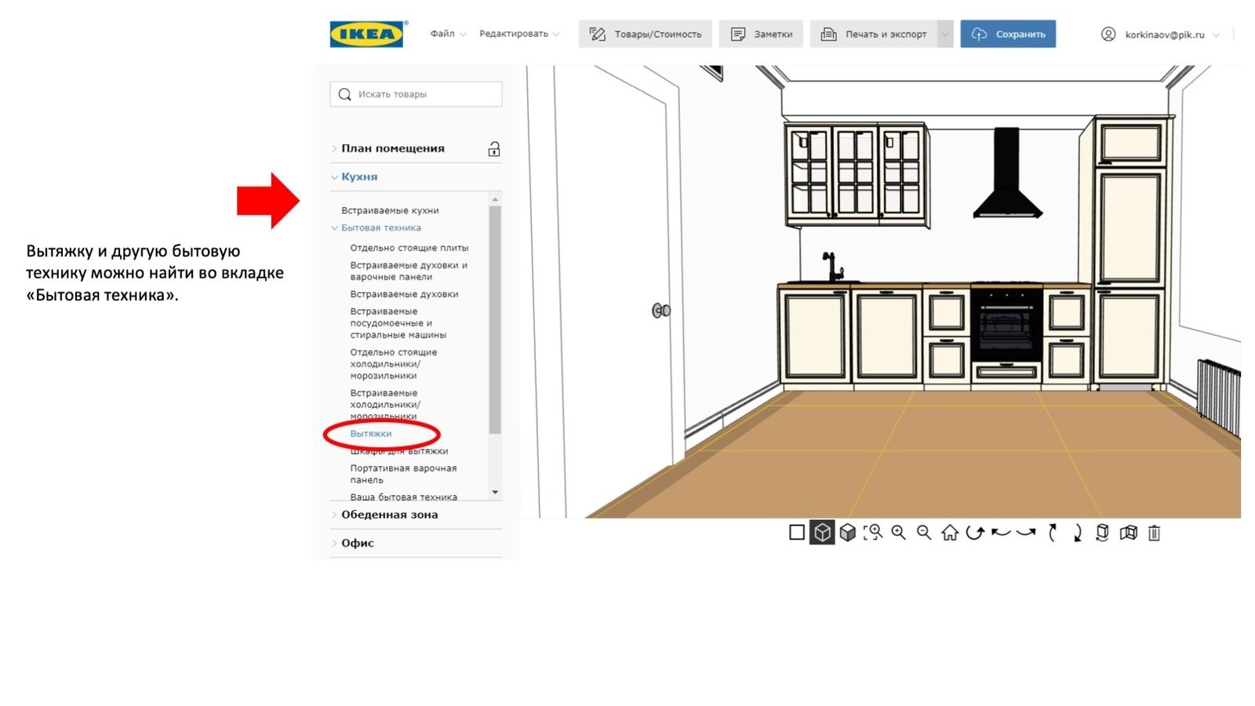Expand the Обеденная зона section
Image resolution: width=1255 pixels, height=706 pixels.
point(389,515)
